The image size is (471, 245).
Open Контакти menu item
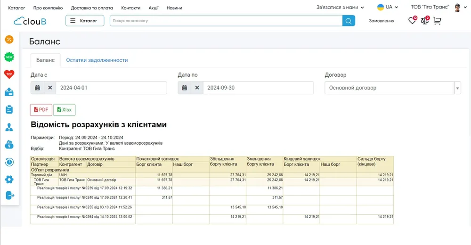130,8
